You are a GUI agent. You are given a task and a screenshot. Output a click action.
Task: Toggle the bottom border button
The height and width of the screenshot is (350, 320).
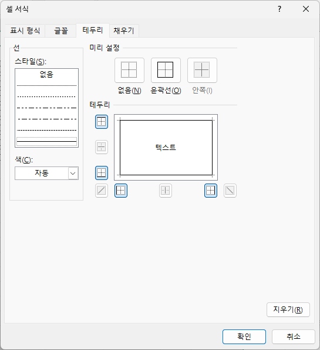click(102, 173)
